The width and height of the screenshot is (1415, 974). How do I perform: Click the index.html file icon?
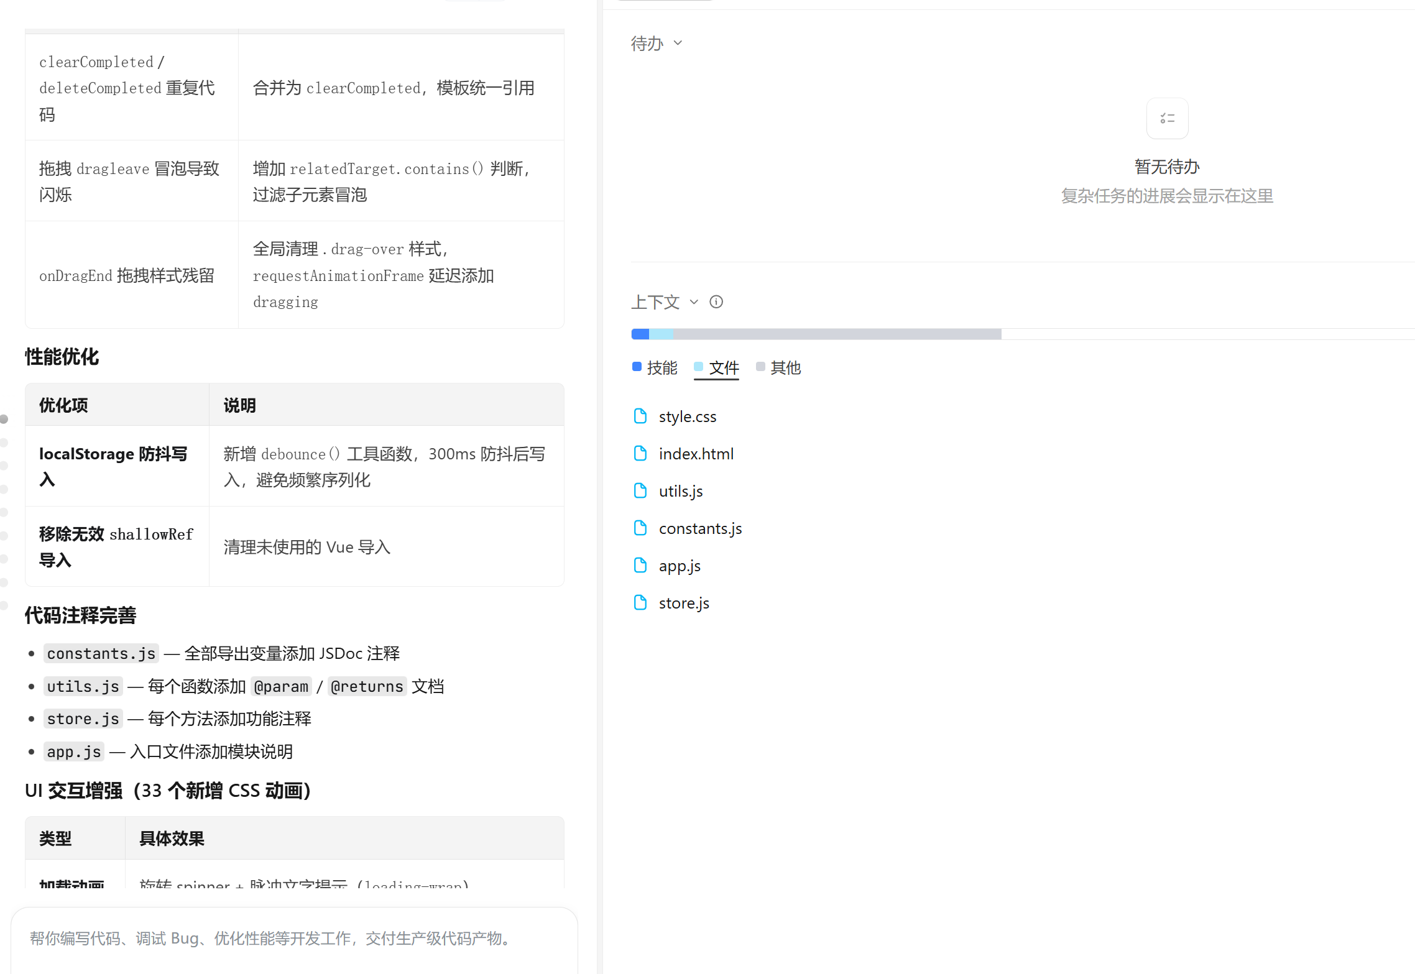point(640,453)
